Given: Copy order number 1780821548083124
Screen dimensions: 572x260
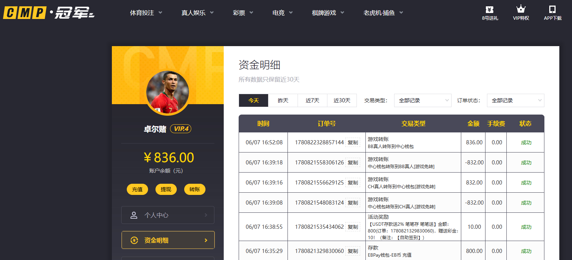Looking at the screenshot, I should coord(353,203).
